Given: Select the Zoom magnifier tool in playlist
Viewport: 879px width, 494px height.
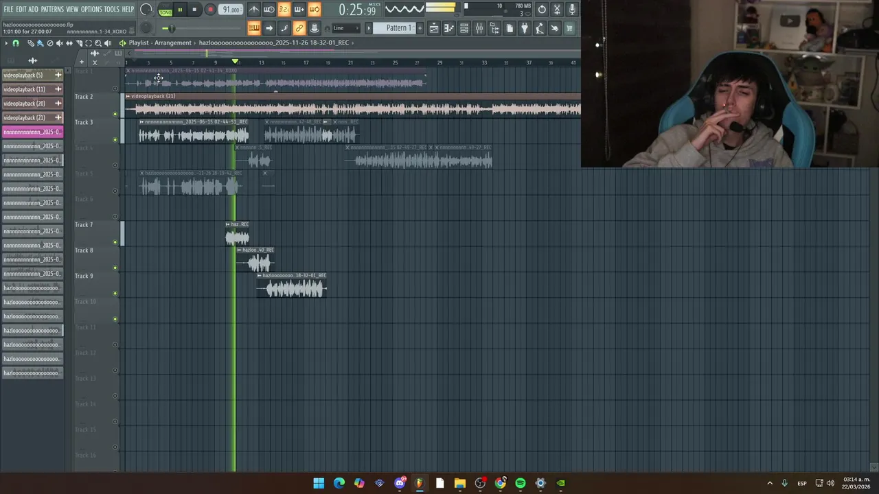Looking at the screenshot, I should pyautogui.click(x=98, y=43).
